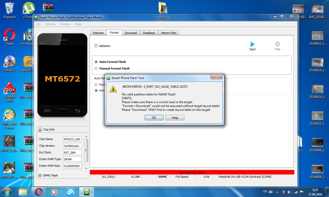Click the yellow warning icon in error dialog
This screenshot has height=197, width=329.
pos(113,89)
